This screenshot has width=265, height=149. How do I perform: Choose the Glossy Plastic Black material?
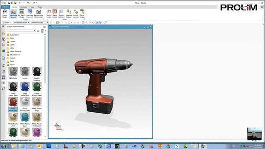(13, 89)
